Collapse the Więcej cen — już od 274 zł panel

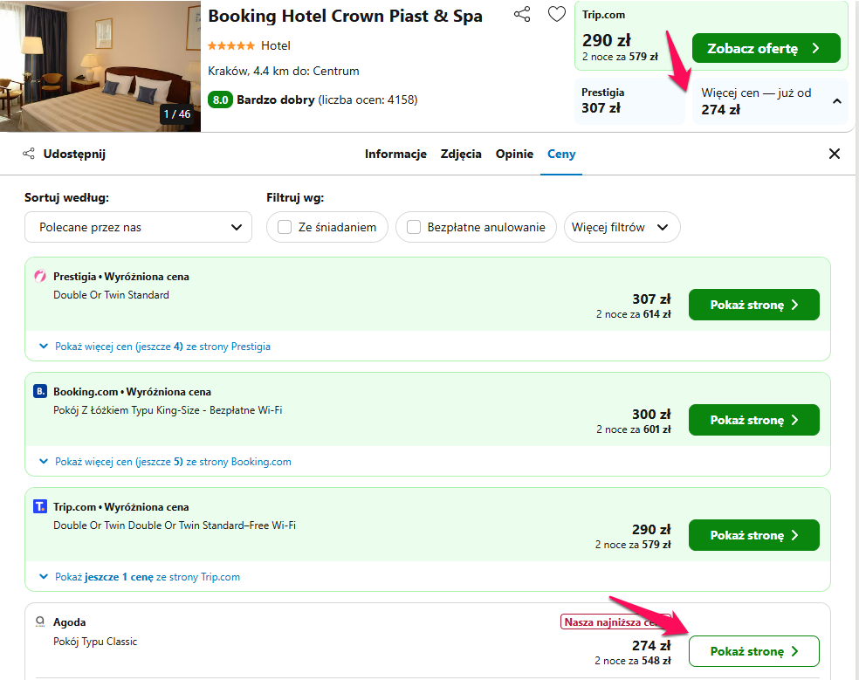click(770, 101)
